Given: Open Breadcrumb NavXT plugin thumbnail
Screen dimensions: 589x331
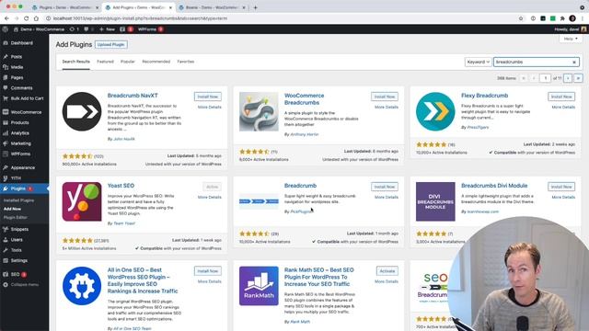Looking at the screenshot, I should tap(82, 111).
